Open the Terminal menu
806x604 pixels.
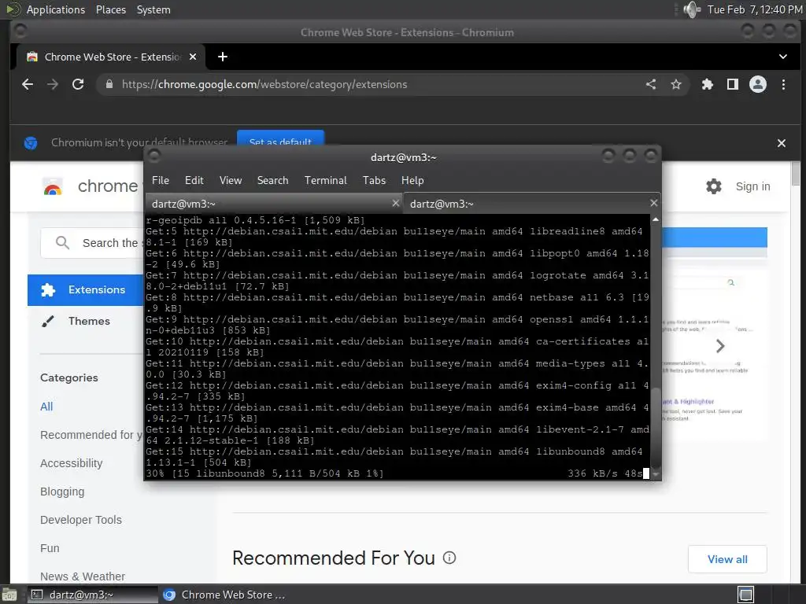[x=325, y=180]
